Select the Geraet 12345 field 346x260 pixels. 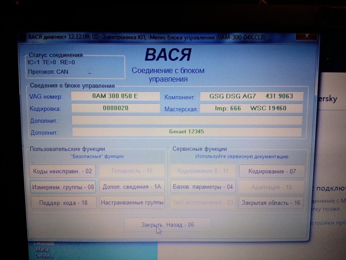point(187,131)
